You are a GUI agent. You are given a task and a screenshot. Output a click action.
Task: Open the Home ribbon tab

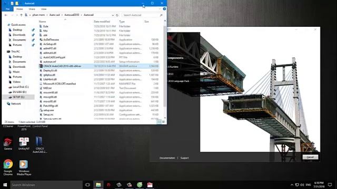click(19, 9)
